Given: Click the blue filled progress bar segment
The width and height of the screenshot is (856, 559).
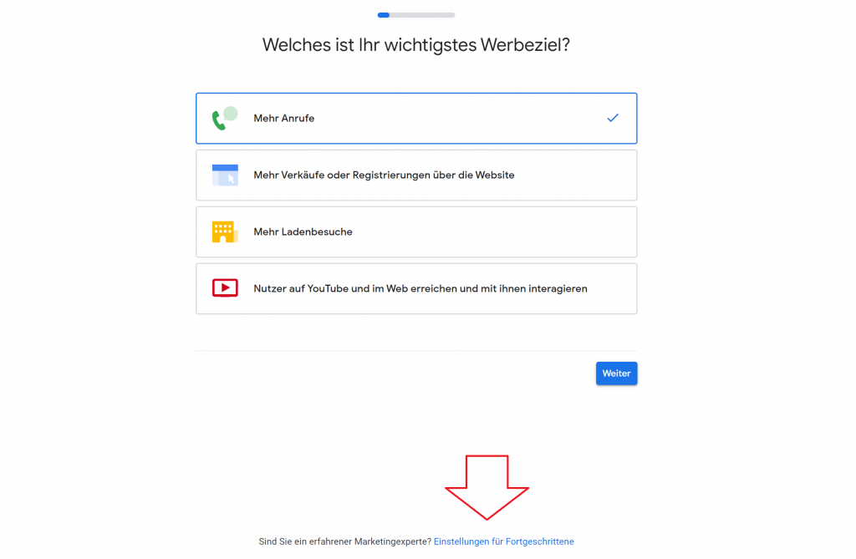Looking at the screenshot, I should [x=383, y=15].
